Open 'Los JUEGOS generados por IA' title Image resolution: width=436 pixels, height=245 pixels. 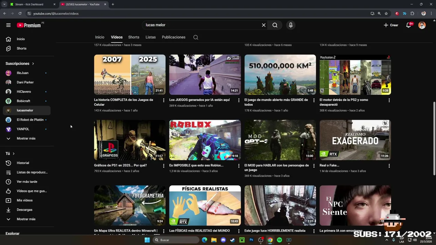point(200,100)
